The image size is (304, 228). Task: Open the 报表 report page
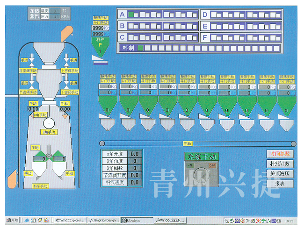point(280,184)
